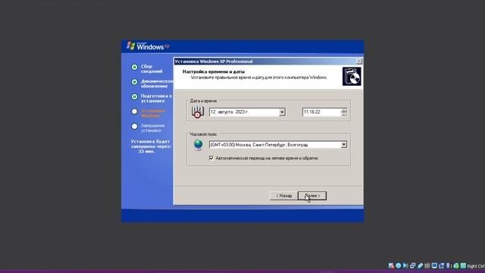Click the Right Ctrl host key label

476,266
